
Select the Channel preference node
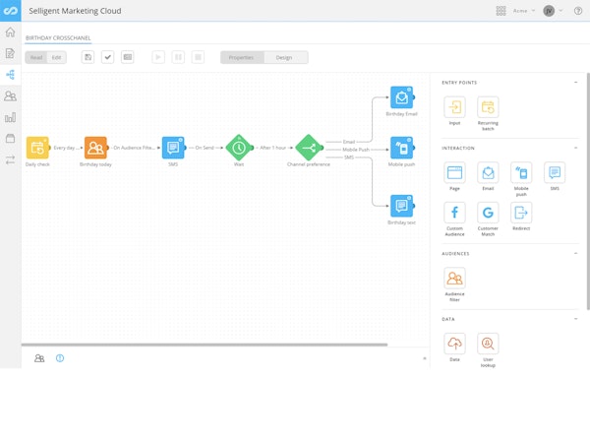(x=309, y=148)
